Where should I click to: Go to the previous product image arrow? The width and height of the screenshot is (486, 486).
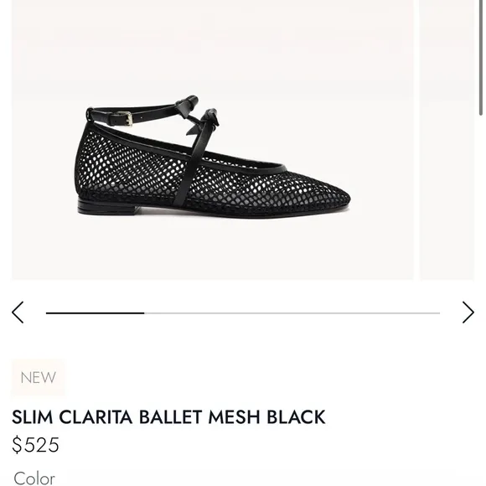click(18, 313)
